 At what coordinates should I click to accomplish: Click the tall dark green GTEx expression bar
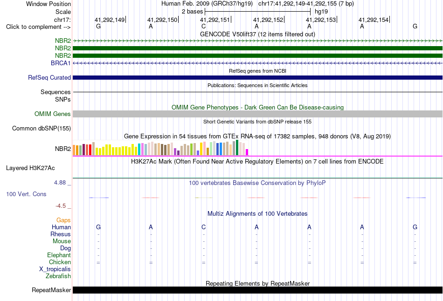pyautogui.click(x=237, y=147)
